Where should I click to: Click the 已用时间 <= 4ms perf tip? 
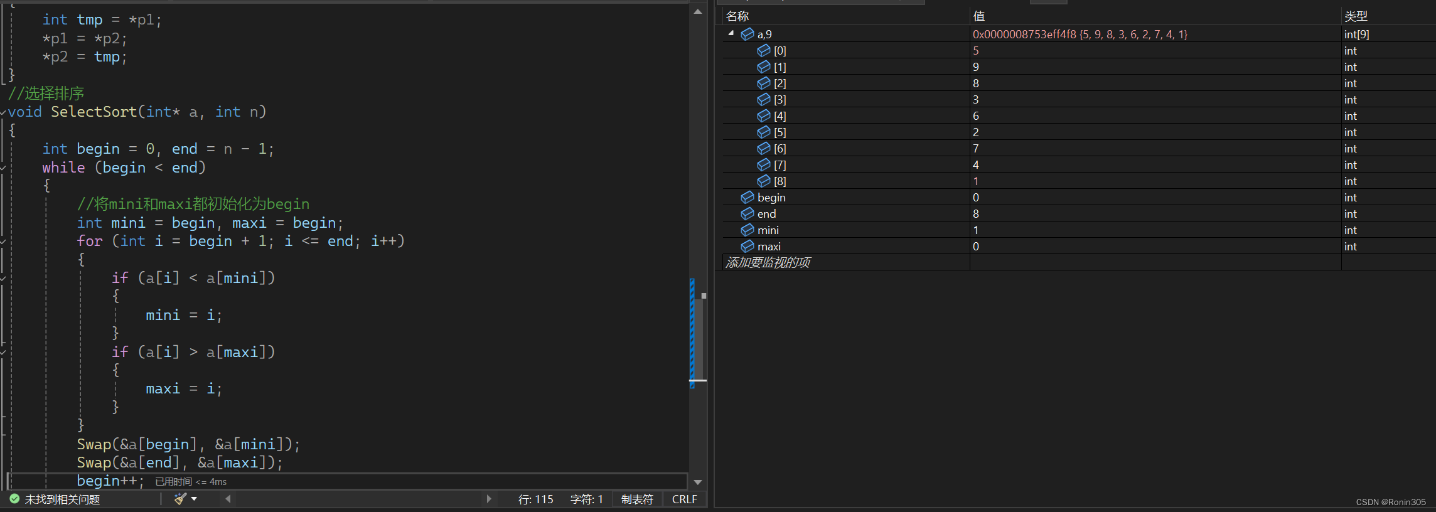click(x=191, y=481)
